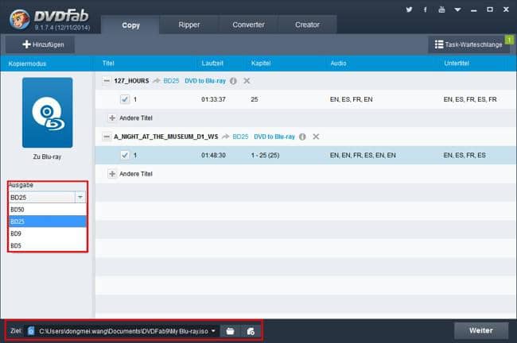The image size is (517, 343).
Task: Switch to the Ripper tab
Action: coord(189,25)
